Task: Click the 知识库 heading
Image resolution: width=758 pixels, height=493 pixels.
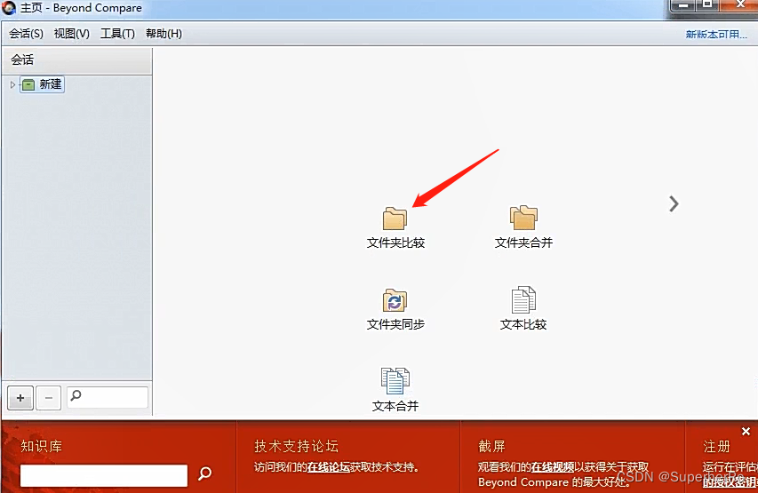Action: click(42, 446)
